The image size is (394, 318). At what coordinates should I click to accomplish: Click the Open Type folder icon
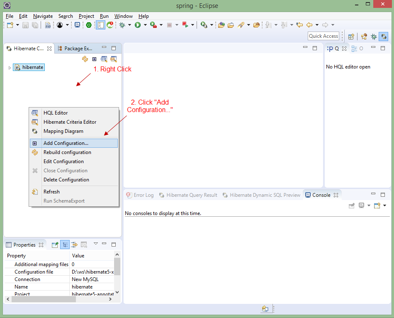pyautogui.click(x=221, y=25)
